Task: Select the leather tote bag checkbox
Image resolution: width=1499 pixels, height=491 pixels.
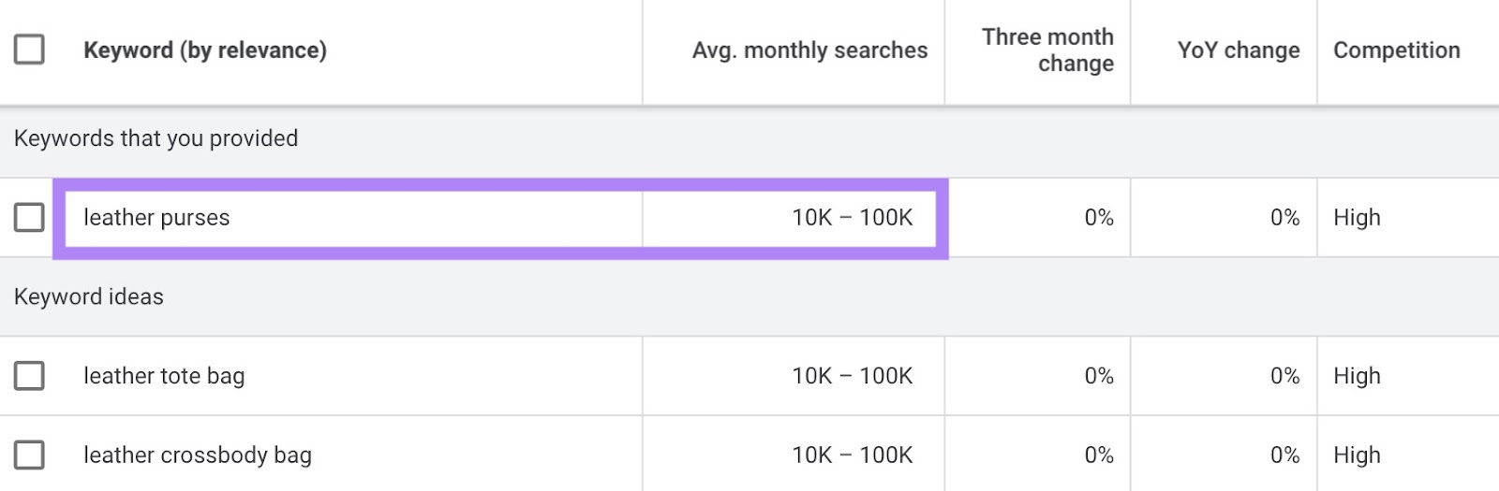Action: (x=29, y=376)
